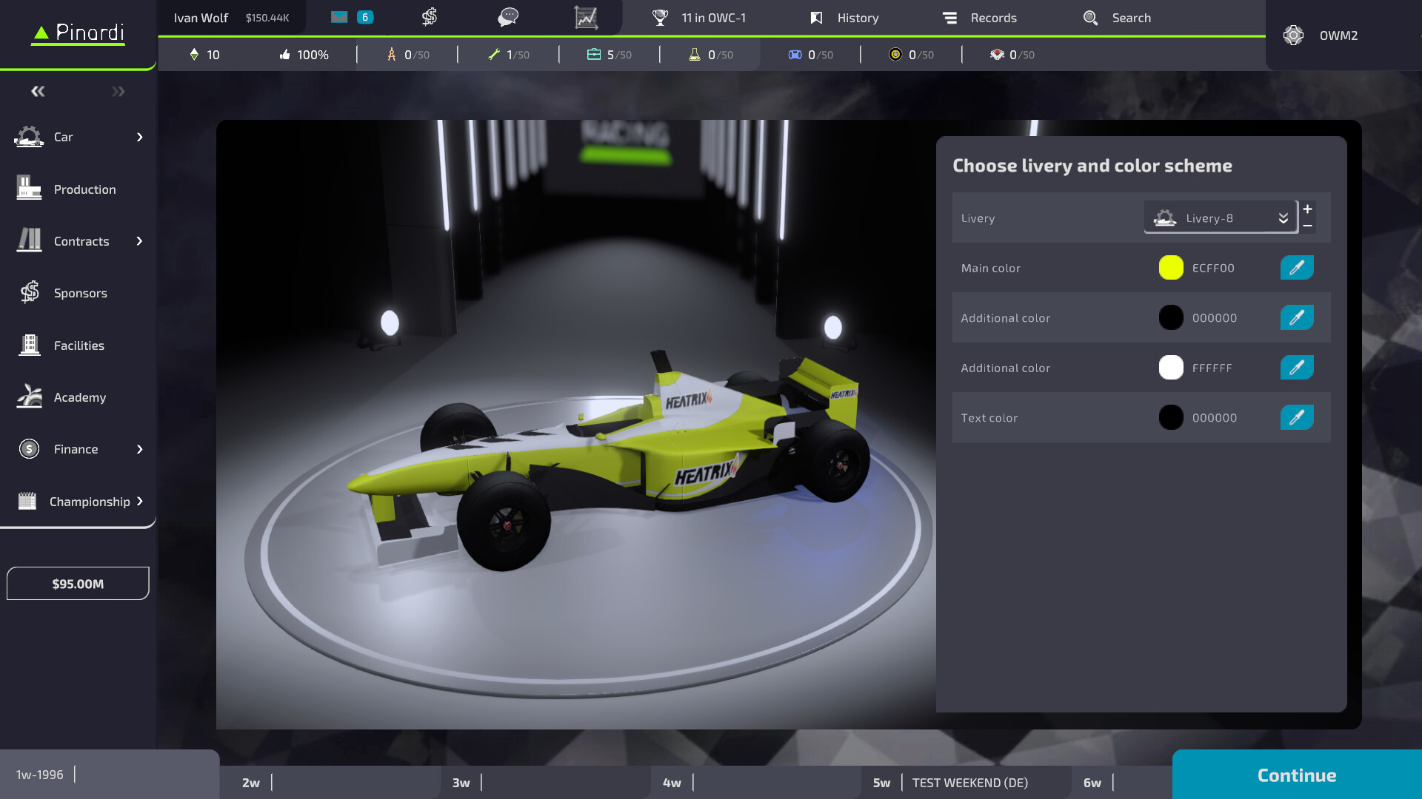The height and width of the screenshot is (799, 1422).
Task: Open the Academy section
Action: 79,397
